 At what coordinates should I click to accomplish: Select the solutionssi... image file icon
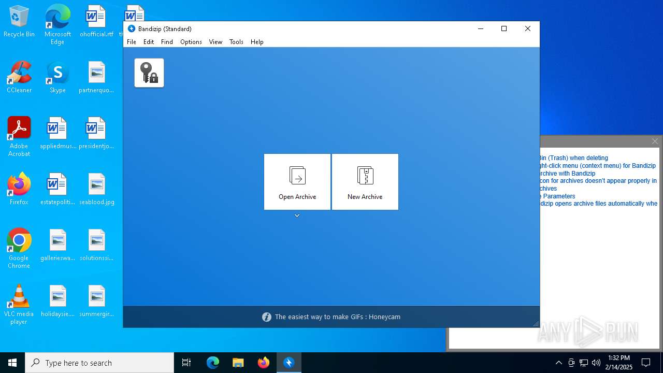pos(96,246)
